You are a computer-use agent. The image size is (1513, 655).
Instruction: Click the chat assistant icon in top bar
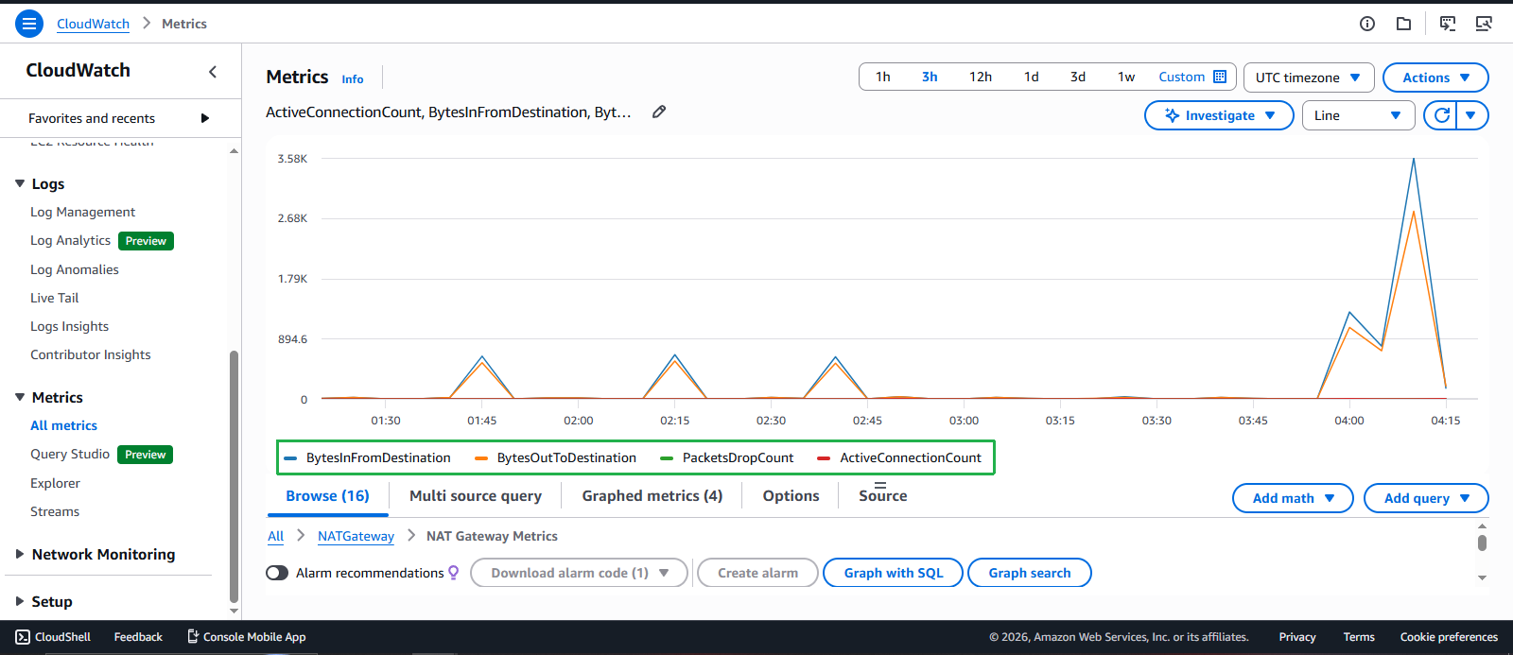click(x=1448, y=24)
